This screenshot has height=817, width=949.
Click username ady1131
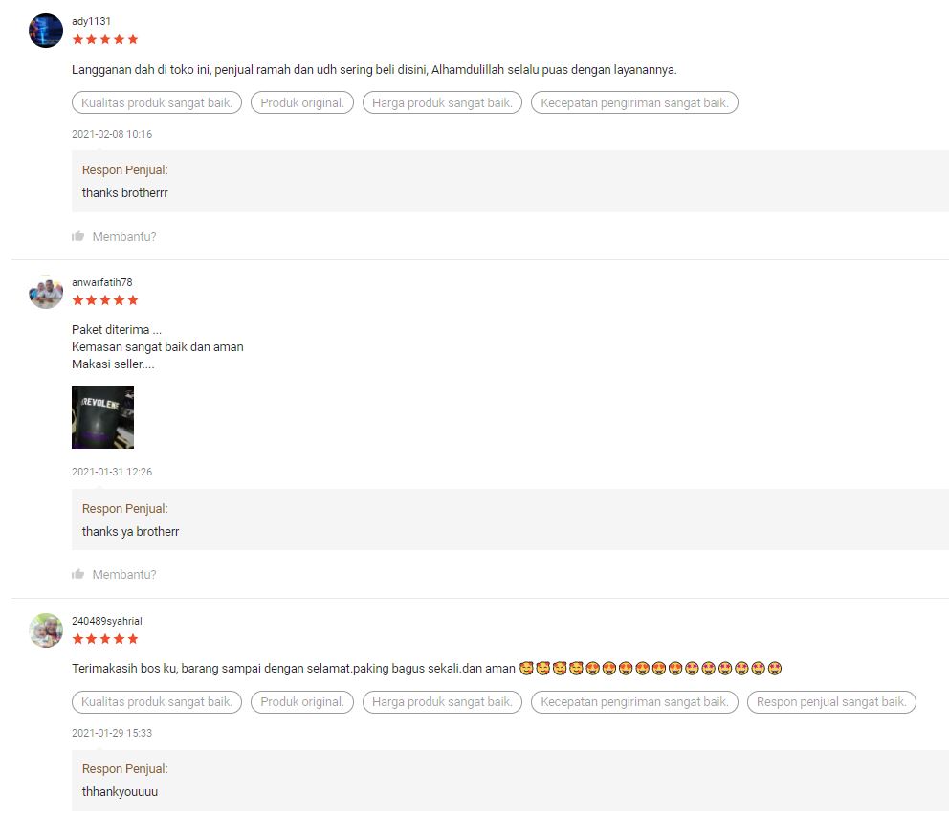pyautogui.click(x=92, y=21)
